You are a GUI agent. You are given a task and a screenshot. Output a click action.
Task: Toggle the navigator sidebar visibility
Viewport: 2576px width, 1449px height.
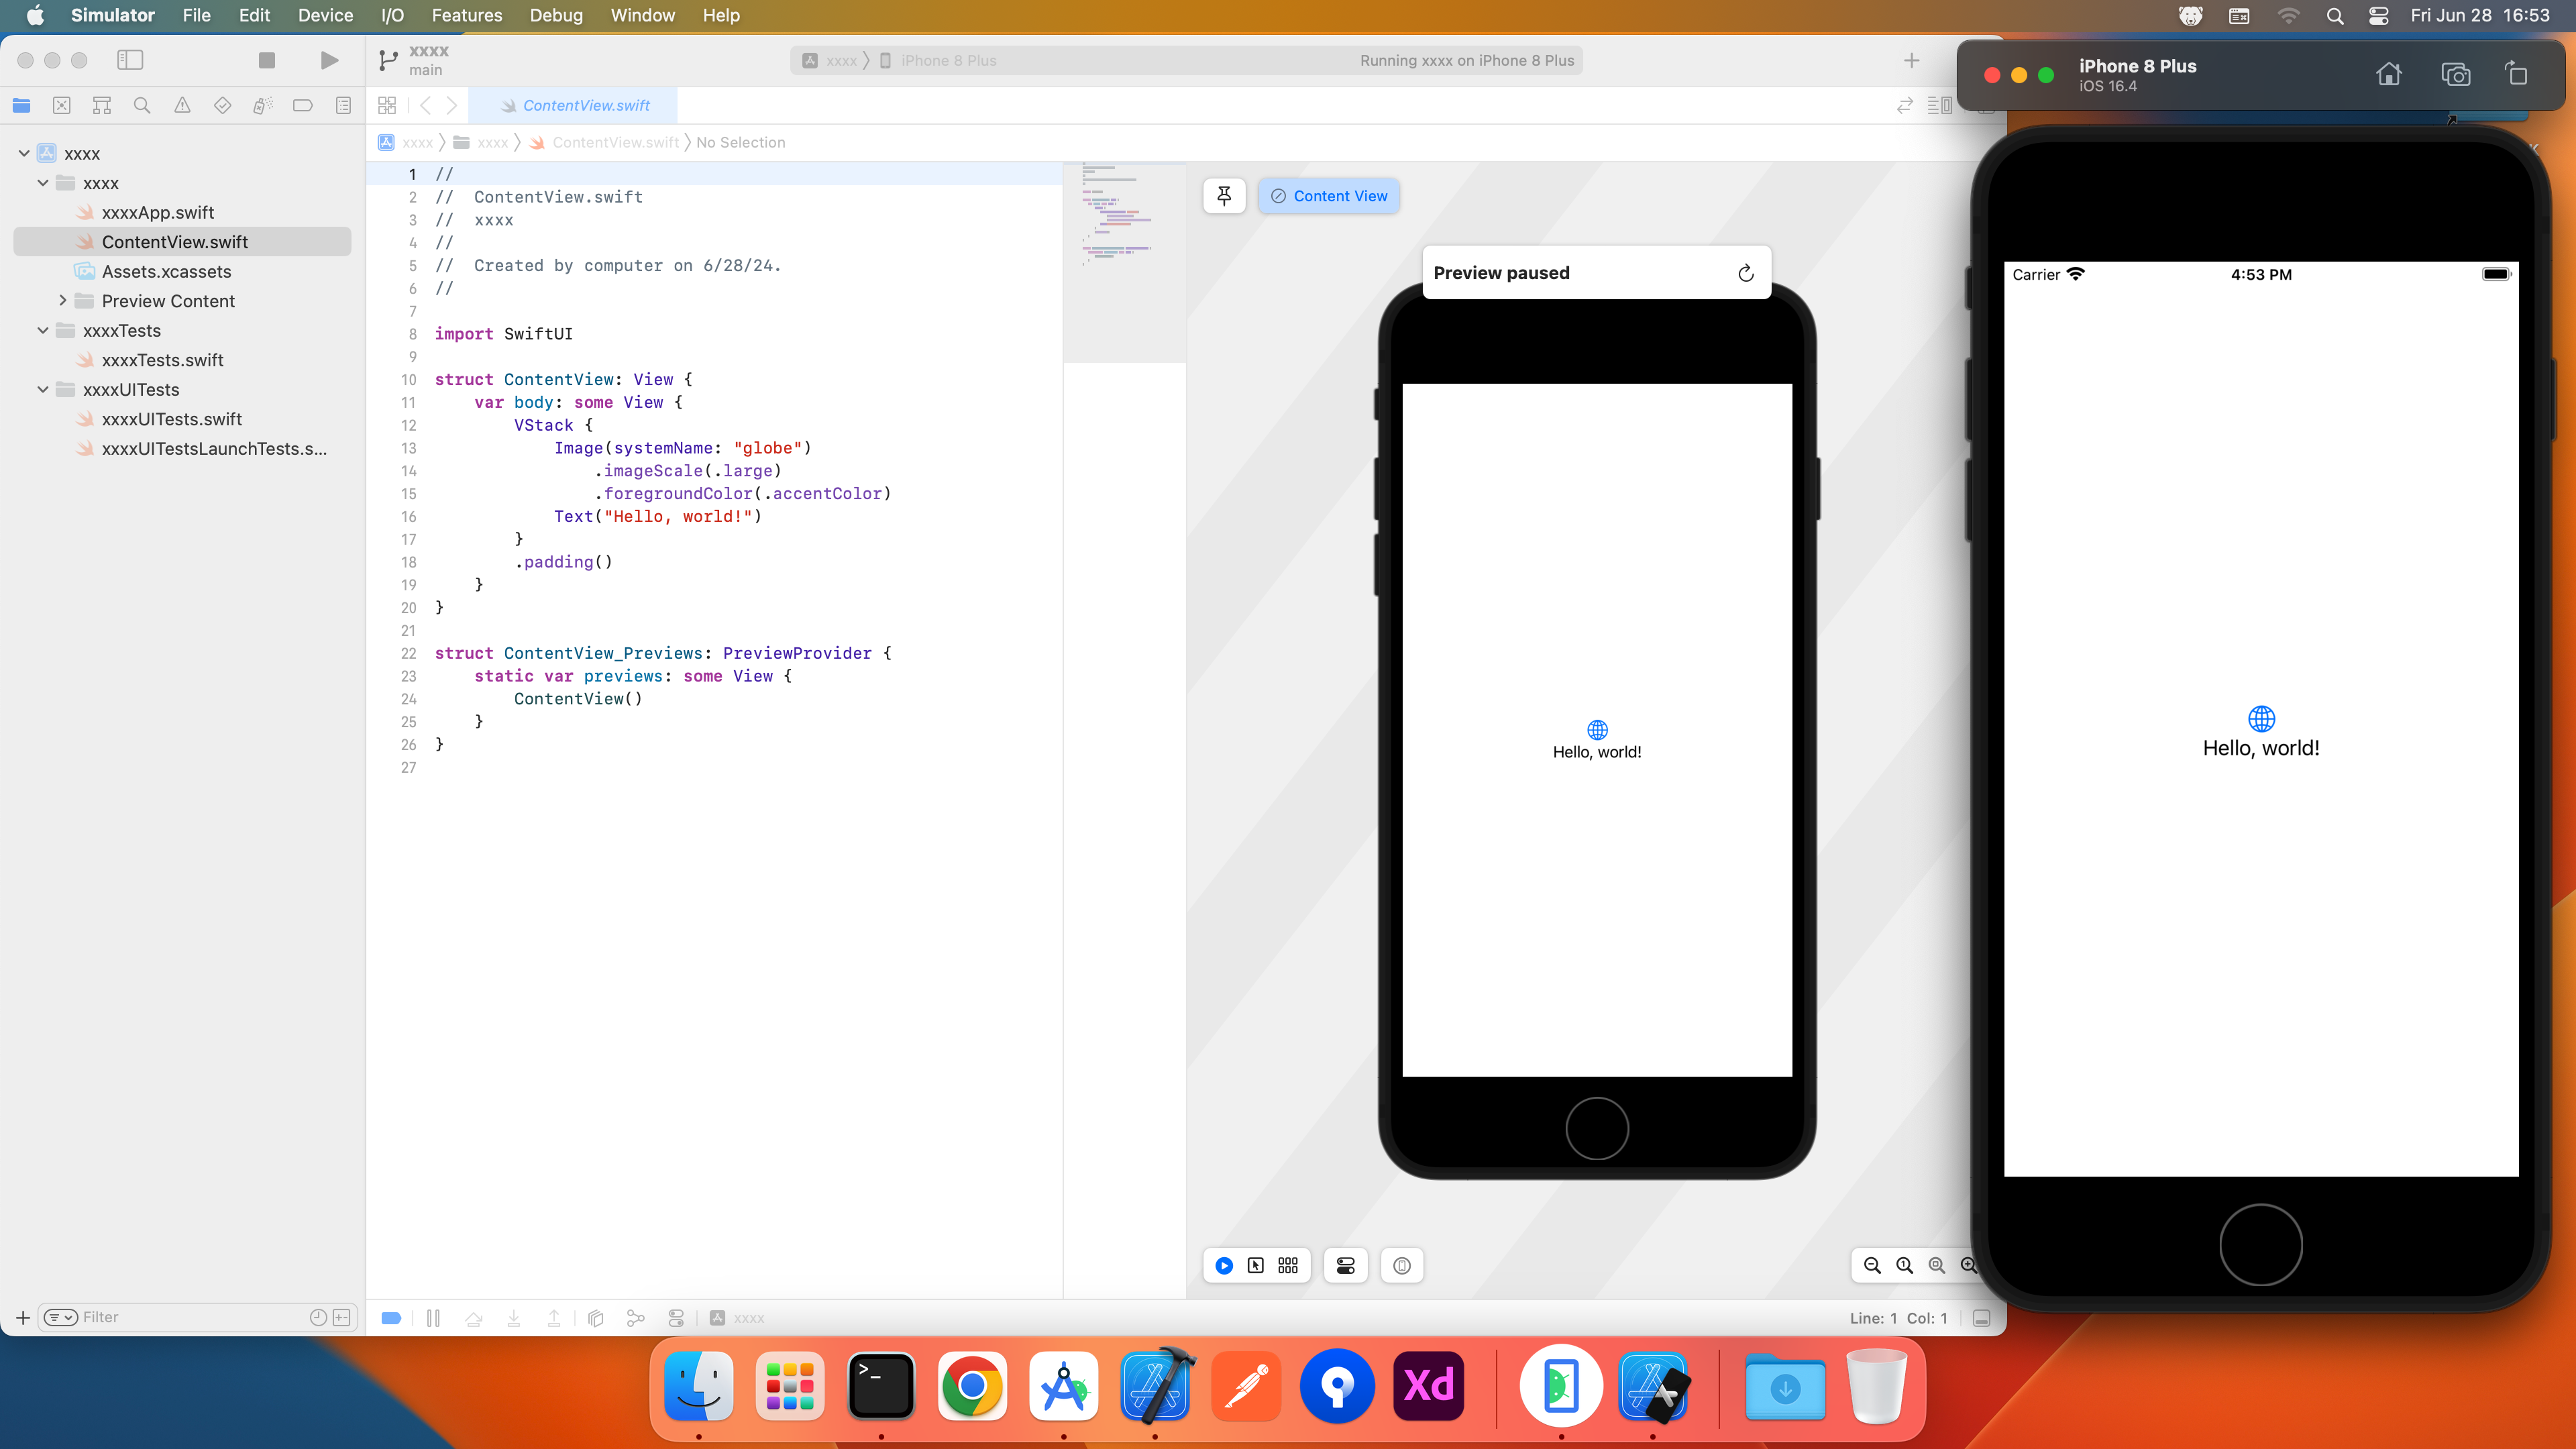[x=130, y=60]
